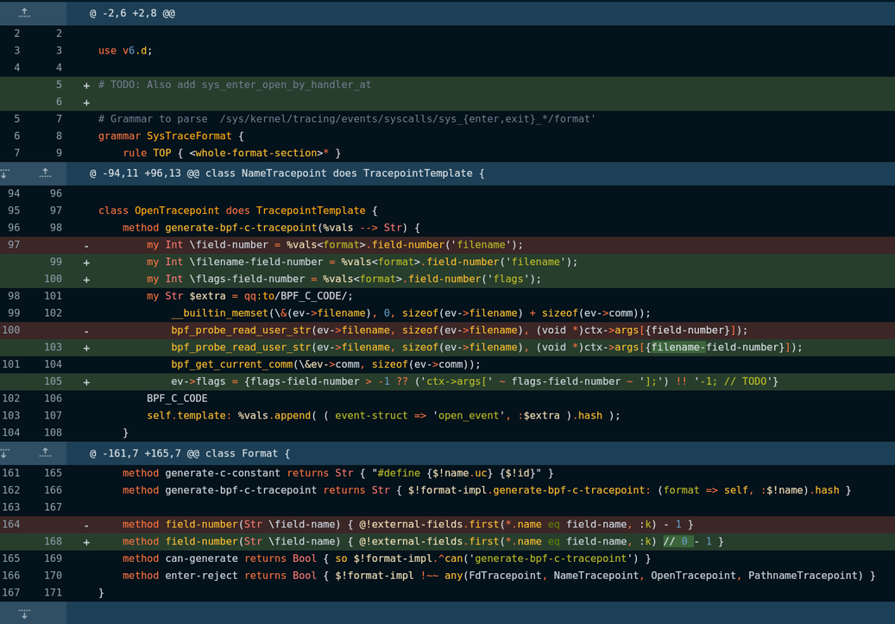
Task: Click removed 'method field-number' code line
Action: tap(407, 524)
